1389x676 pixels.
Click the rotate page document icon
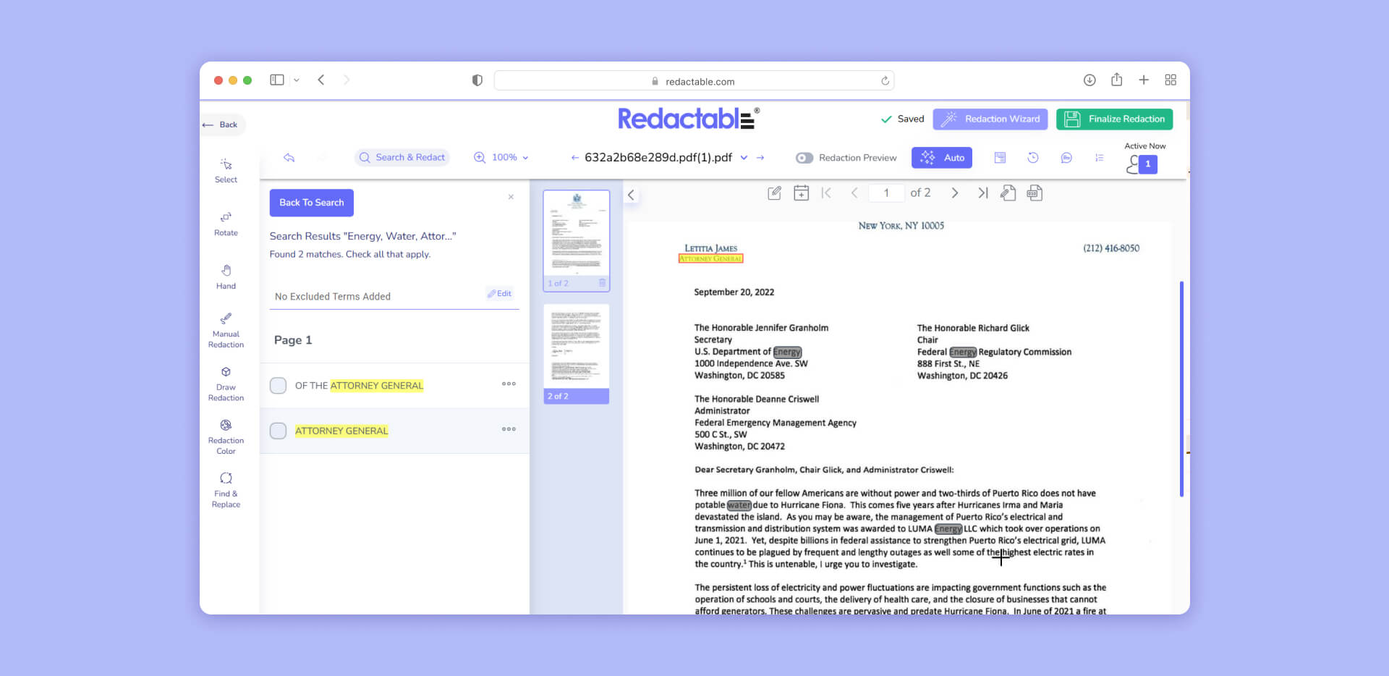pos(1008,193)
